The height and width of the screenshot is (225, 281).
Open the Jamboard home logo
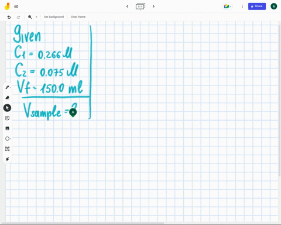pyautogui.click(x=7, y=6)
